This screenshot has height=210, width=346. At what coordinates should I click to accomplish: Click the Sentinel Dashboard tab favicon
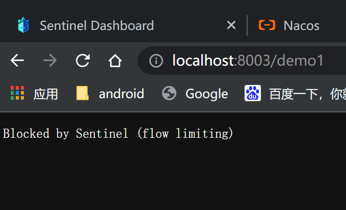coord(23,25)
